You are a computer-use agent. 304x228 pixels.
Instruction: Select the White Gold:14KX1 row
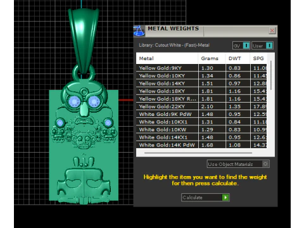pyautogui.click(x=201, y=137)
